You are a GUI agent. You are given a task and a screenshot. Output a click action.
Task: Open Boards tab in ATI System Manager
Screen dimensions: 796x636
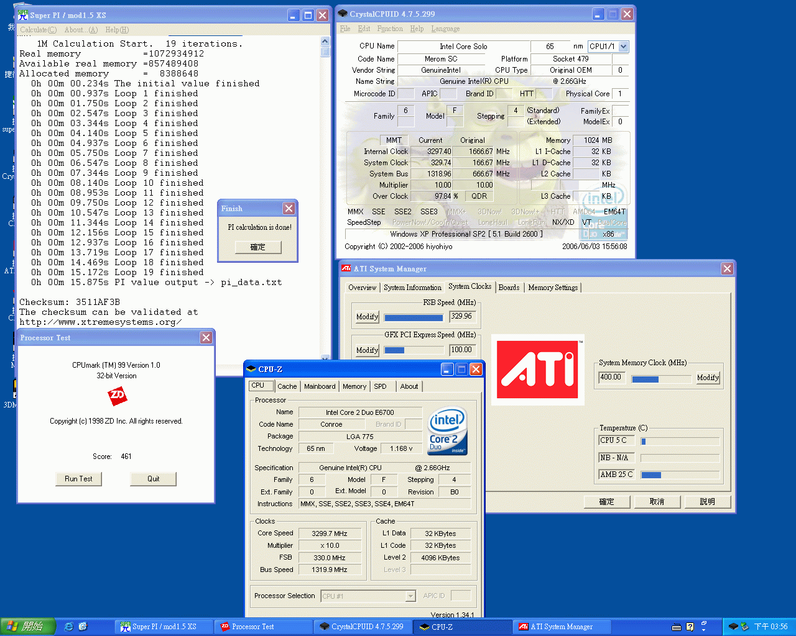pos(509,288)
